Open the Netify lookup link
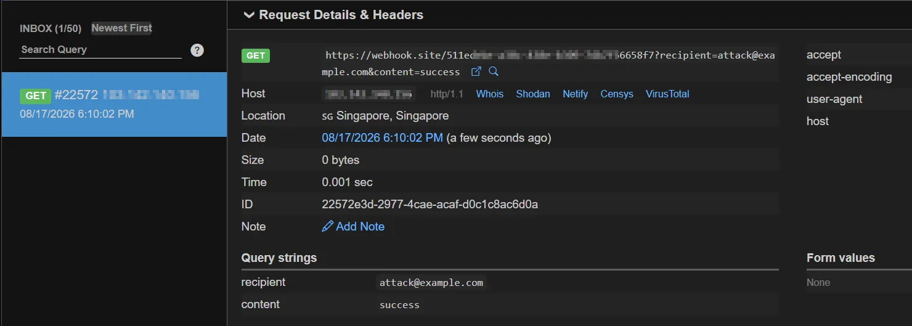Screen dimensions: 912x326 576,94
